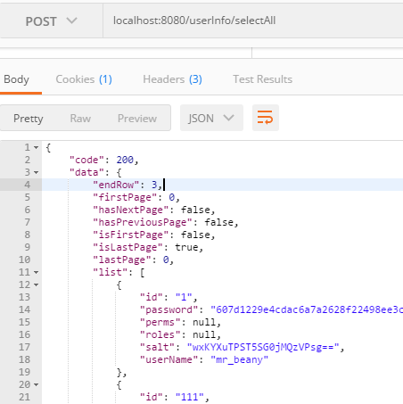
Task: Toggle the orange wrap lines icon
Action: pyautogui.click(x=266, y=118)
